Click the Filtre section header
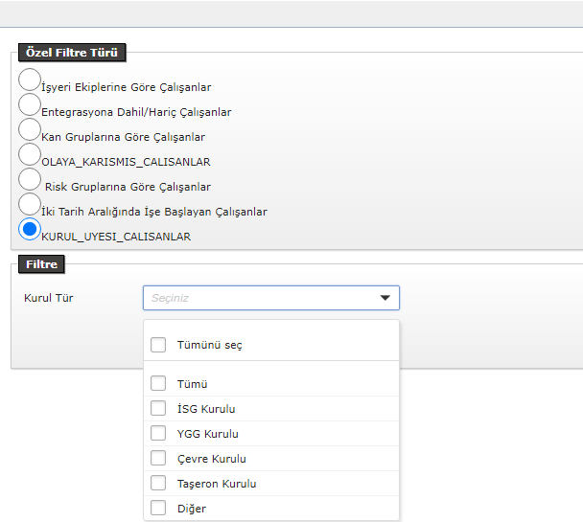Image resolution: width=583 pixels, height=522 pixels. click(x=41, y=264)
